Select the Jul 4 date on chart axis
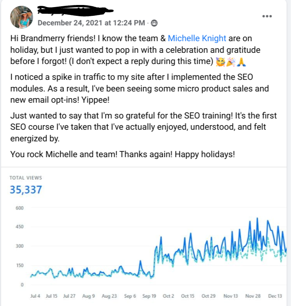The width and height of the screenshot is (291, 306). (35, 296)
